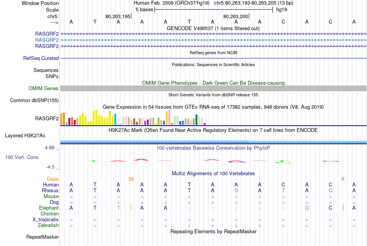The image size is (367, 246).
Task: Click the 100 Vert. Cons label
Action: tap(22, 157)
